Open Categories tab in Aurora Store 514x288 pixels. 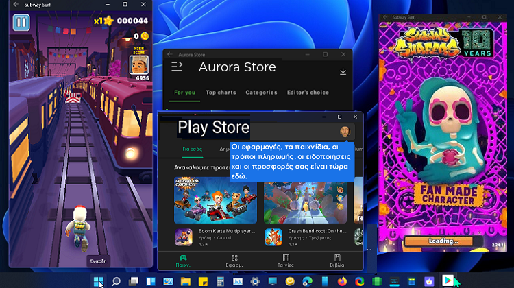(261, 93)
